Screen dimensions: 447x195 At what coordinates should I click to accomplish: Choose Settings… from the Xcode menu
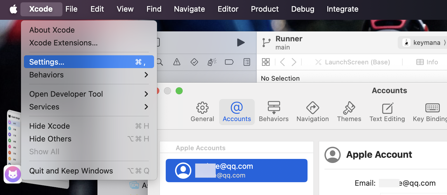click(89, 62)
